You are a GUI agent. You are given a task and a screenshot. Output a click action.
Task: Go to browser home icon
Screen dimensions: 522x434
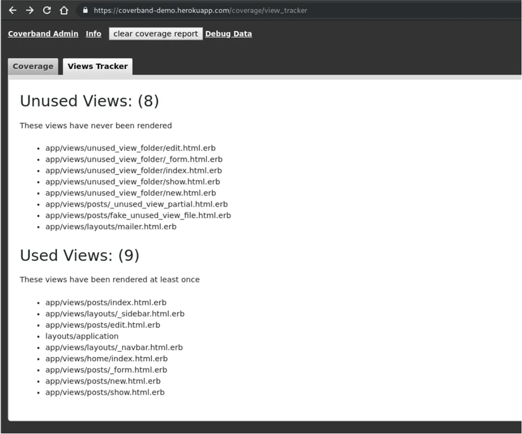(64, 10)
